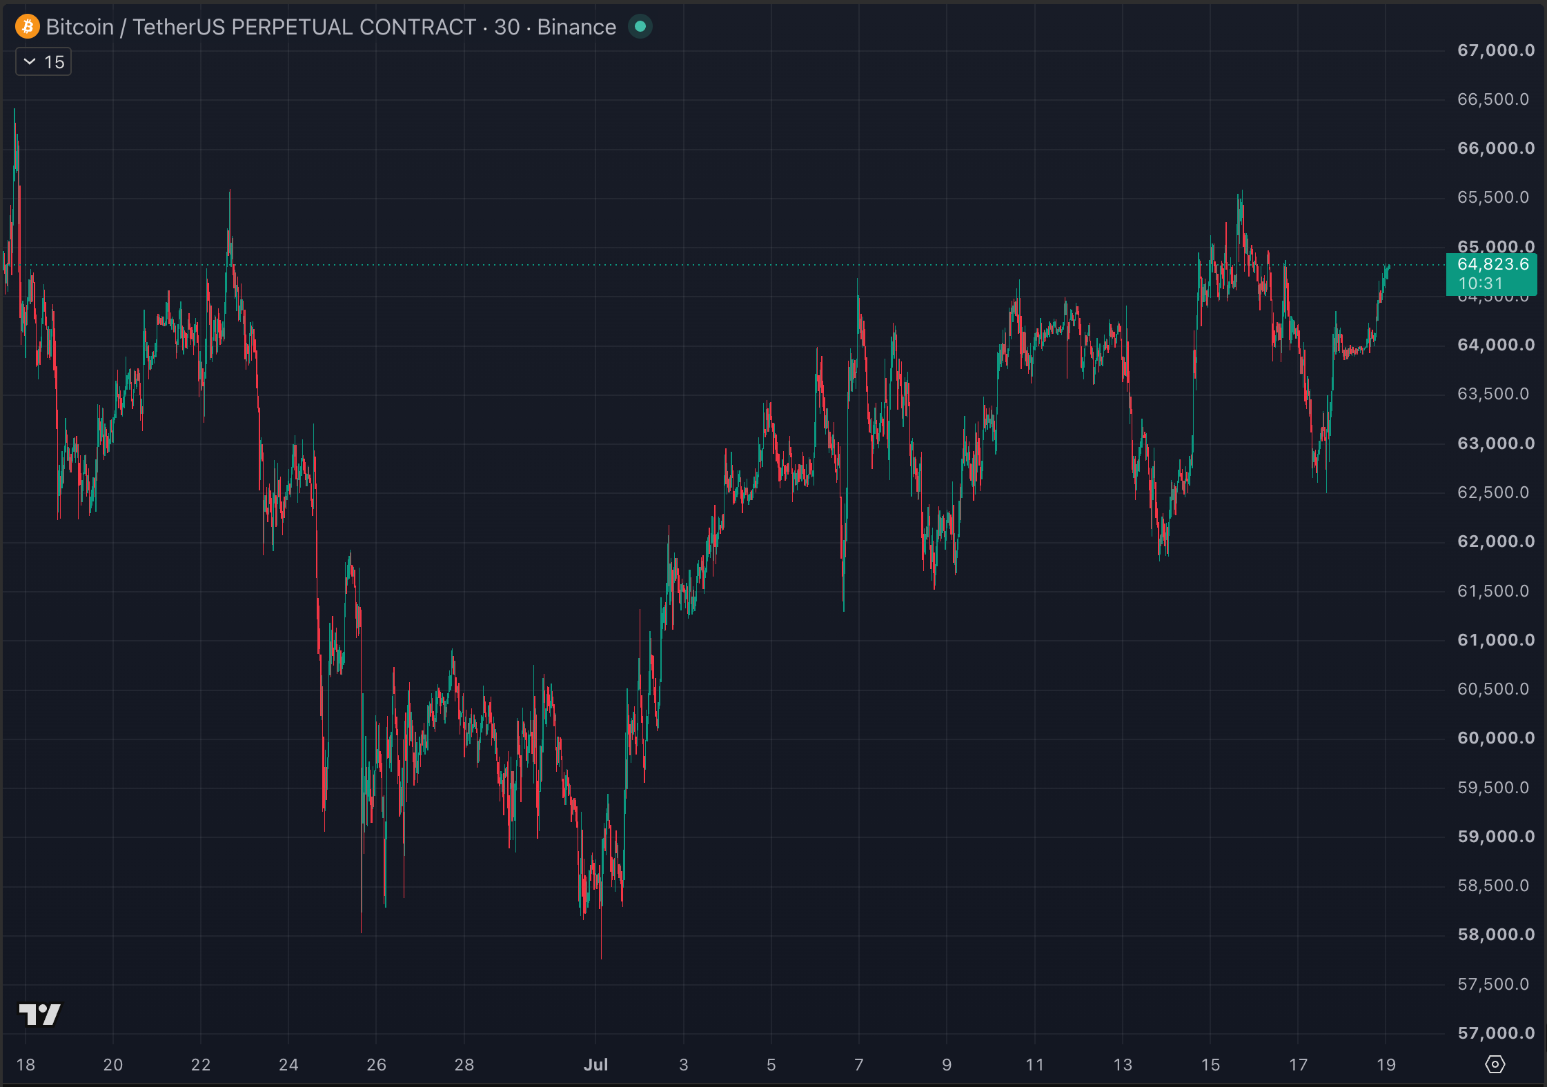Click the 62,500.0 price axis label
Viewport: 1547px width, 1087px height.
[1493, 492]
